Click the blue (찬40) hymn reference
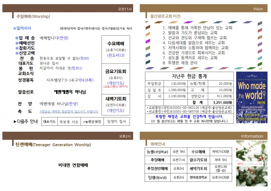This screenshot has width=271, height=191. [84, 58]
